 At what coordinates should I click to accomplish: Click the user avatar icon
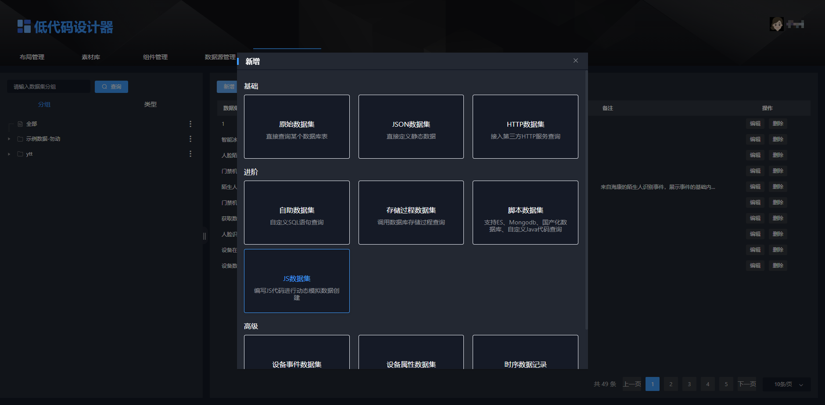[776, 24]
